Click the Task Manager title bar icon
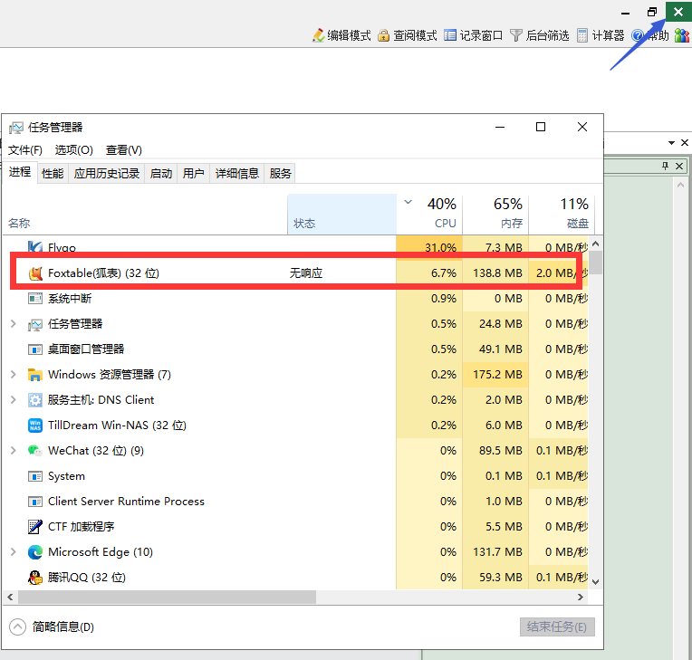Screen dimensions: 692x660 pos(16,128)
